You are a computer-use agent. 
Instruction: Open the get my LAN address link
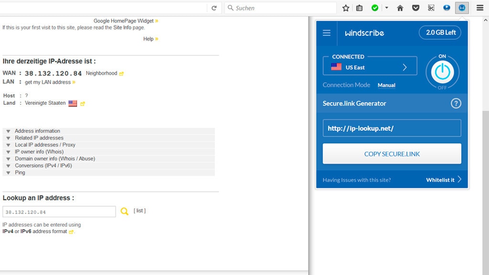[48, 82]
